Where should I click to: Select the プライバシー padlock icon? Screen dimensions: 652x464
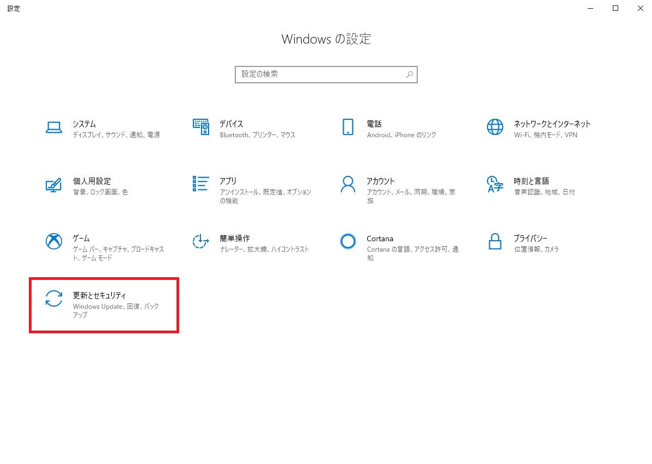495,242
